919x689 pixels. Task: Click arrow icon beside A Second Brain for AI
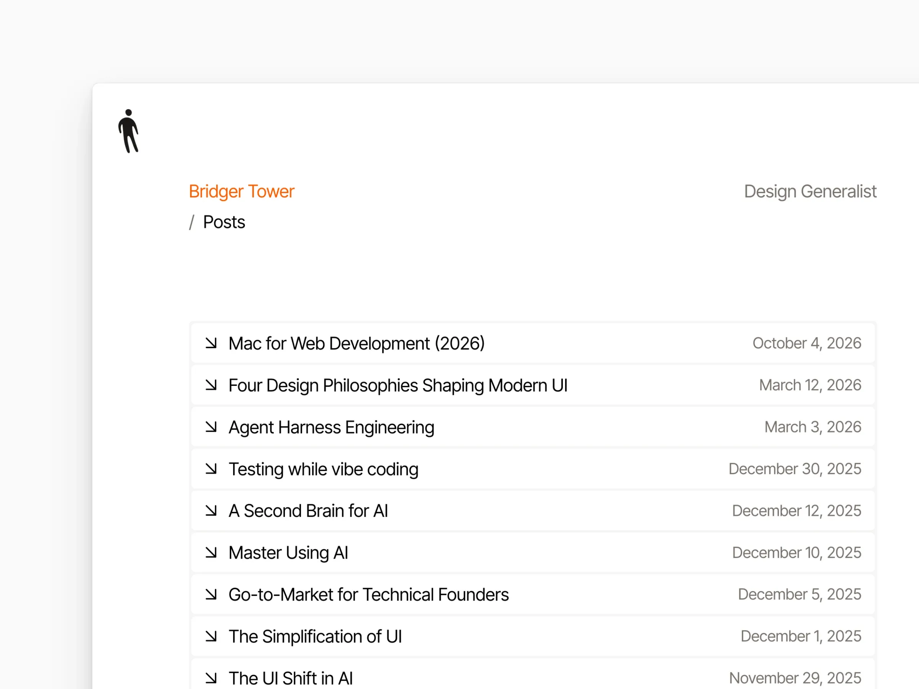211,510
